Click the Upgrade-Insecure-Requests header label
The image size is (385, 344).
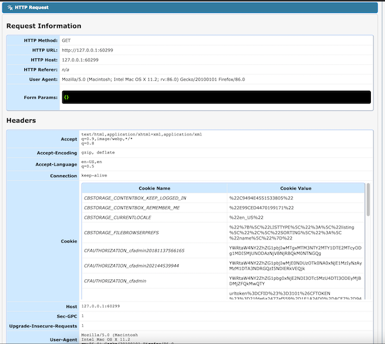pos(43,326)
